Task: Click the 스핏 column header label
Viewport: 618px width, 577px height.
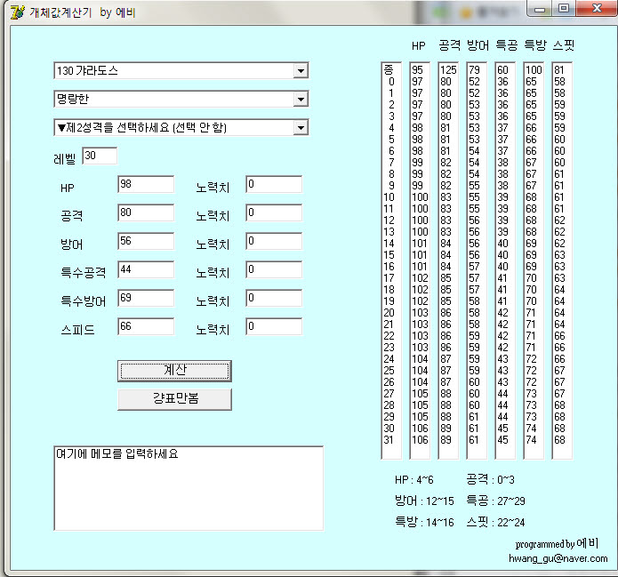Action: 563,45
